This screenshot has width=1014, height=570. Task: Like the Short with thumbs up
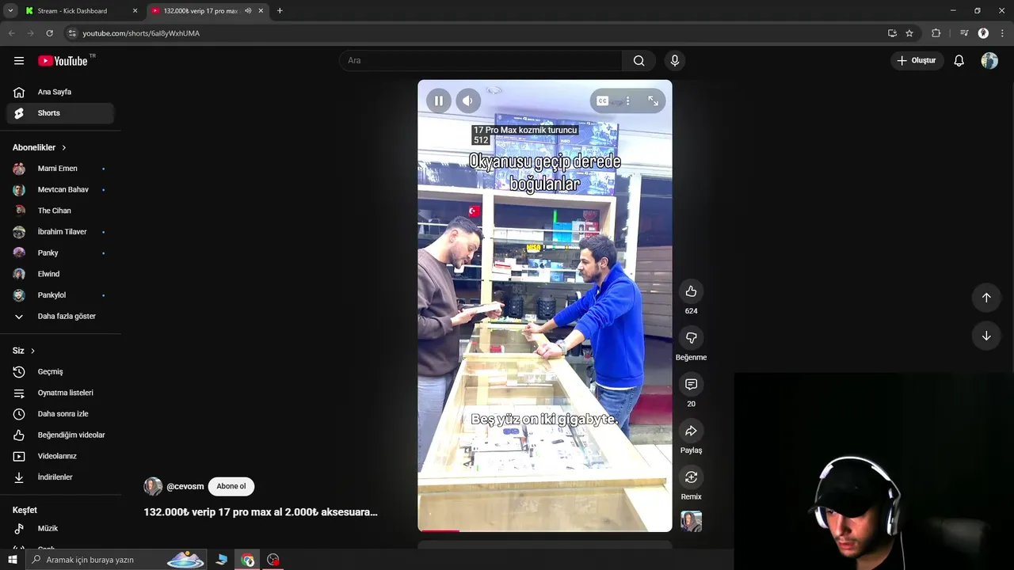coord(691,291)
